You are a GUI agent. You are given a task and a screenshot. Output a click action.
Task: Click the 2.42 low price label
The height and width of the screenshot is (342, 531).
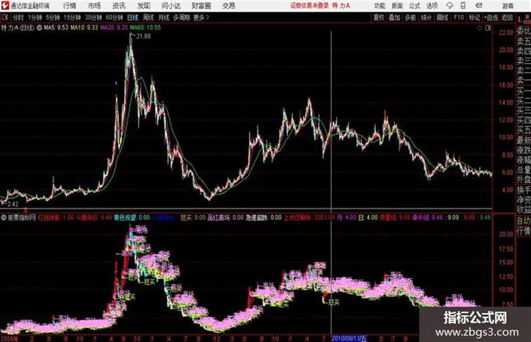click(13, 204)
